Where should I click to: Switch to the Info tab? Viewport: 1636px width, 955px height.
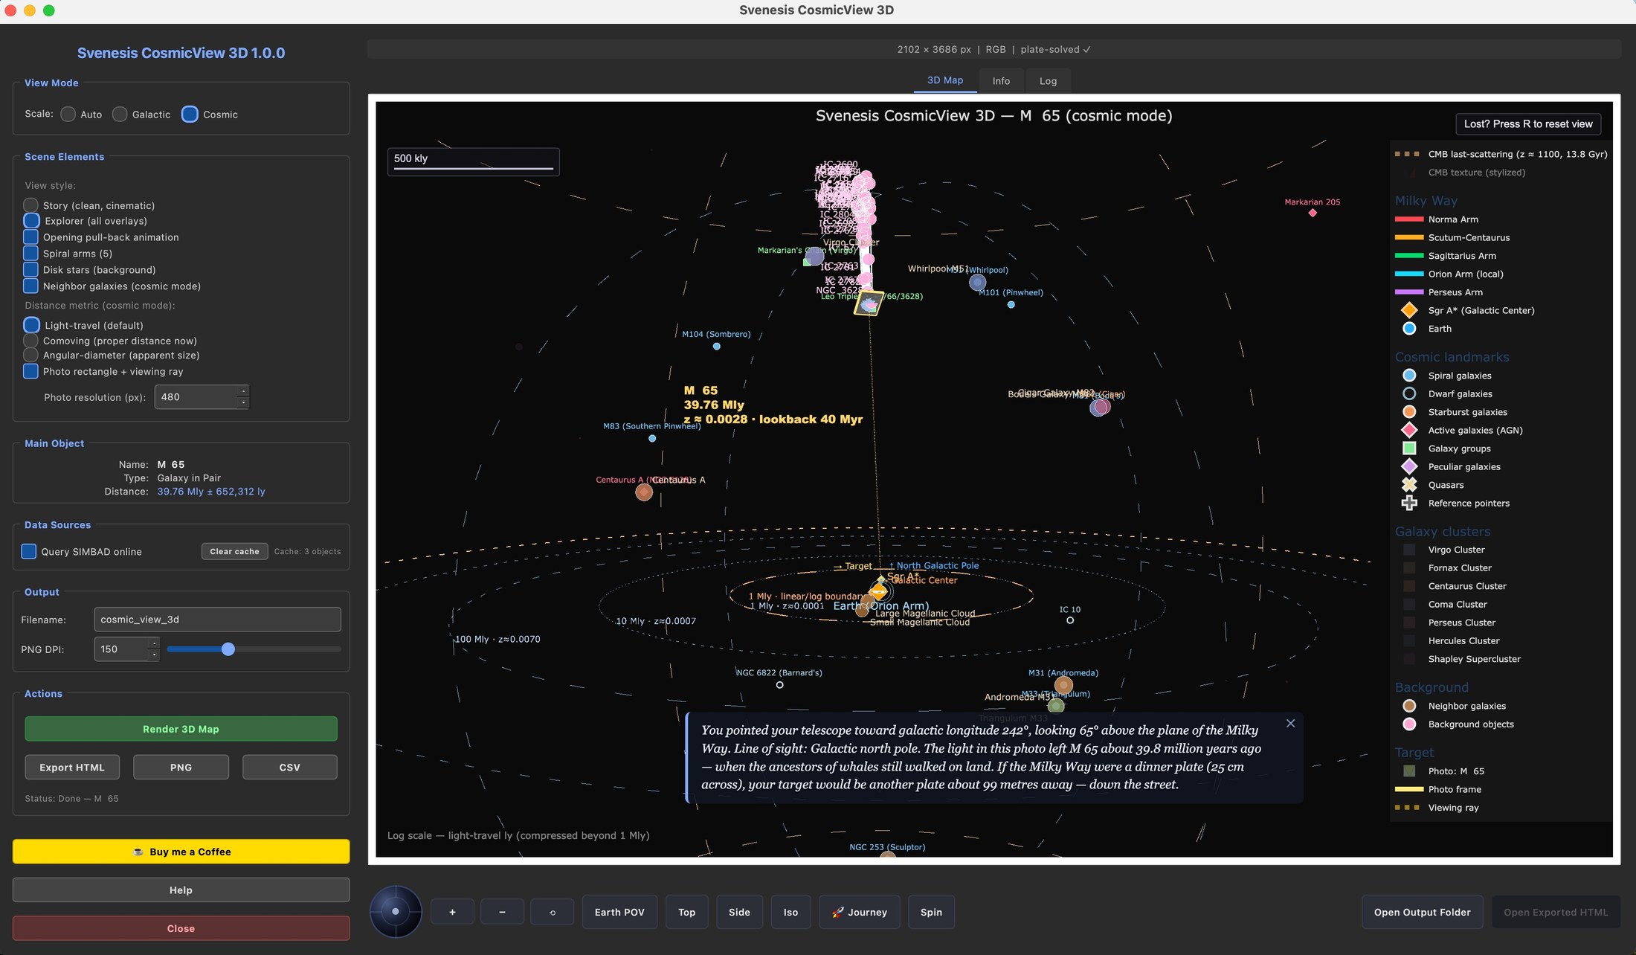[1001, 81]
